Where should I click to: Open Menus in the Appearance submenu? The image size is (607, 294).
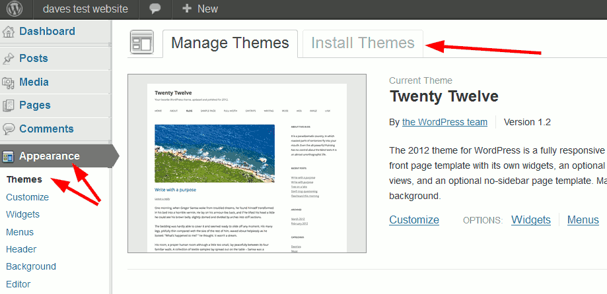[20, 232]
